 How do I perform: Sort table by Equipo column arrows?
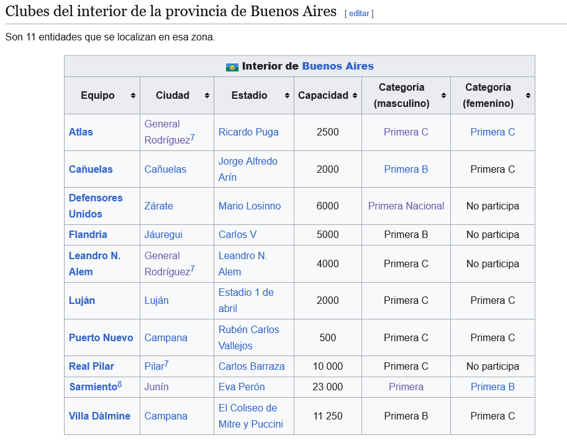(133, 96)
